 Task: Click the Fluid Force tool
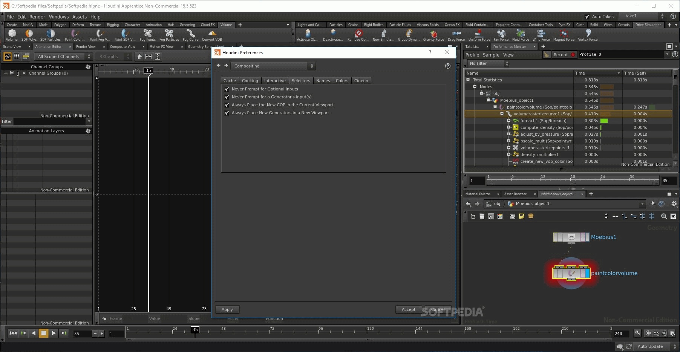pyautogui.click(x=521, y=35)
